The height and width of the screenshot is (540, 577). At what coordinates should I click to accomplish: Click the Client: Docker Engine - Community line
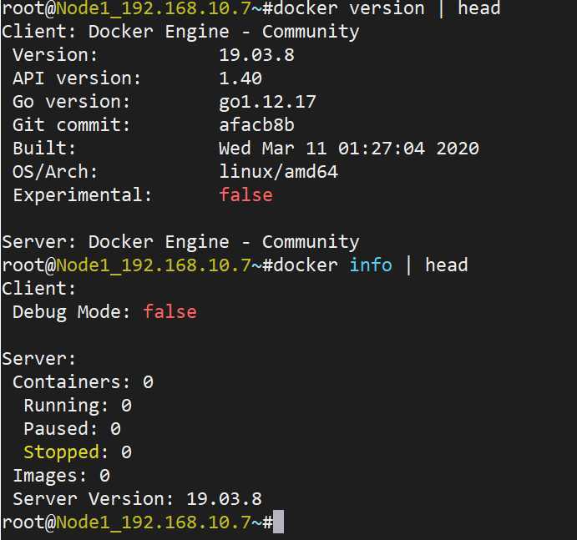tap(180, 32)
